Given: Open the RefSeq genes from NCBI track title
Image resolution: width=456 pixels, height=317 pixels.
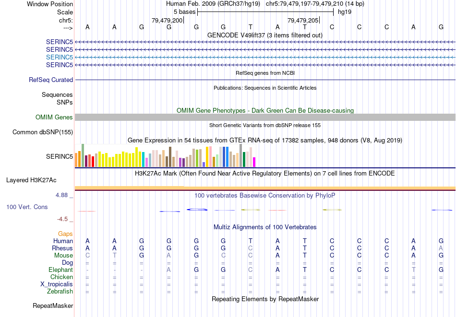Looking at the screenshot, I should (x=265, y=73).
